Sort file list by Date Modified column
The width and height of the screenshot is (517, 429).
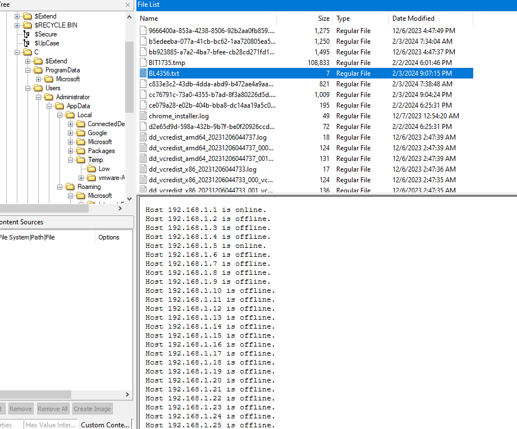(x=431, y=19)
